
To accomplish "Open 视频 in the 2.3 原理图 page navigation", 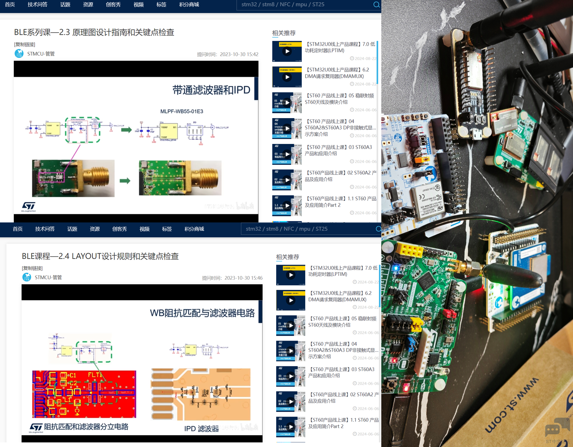I will click(x=139, y=5).
